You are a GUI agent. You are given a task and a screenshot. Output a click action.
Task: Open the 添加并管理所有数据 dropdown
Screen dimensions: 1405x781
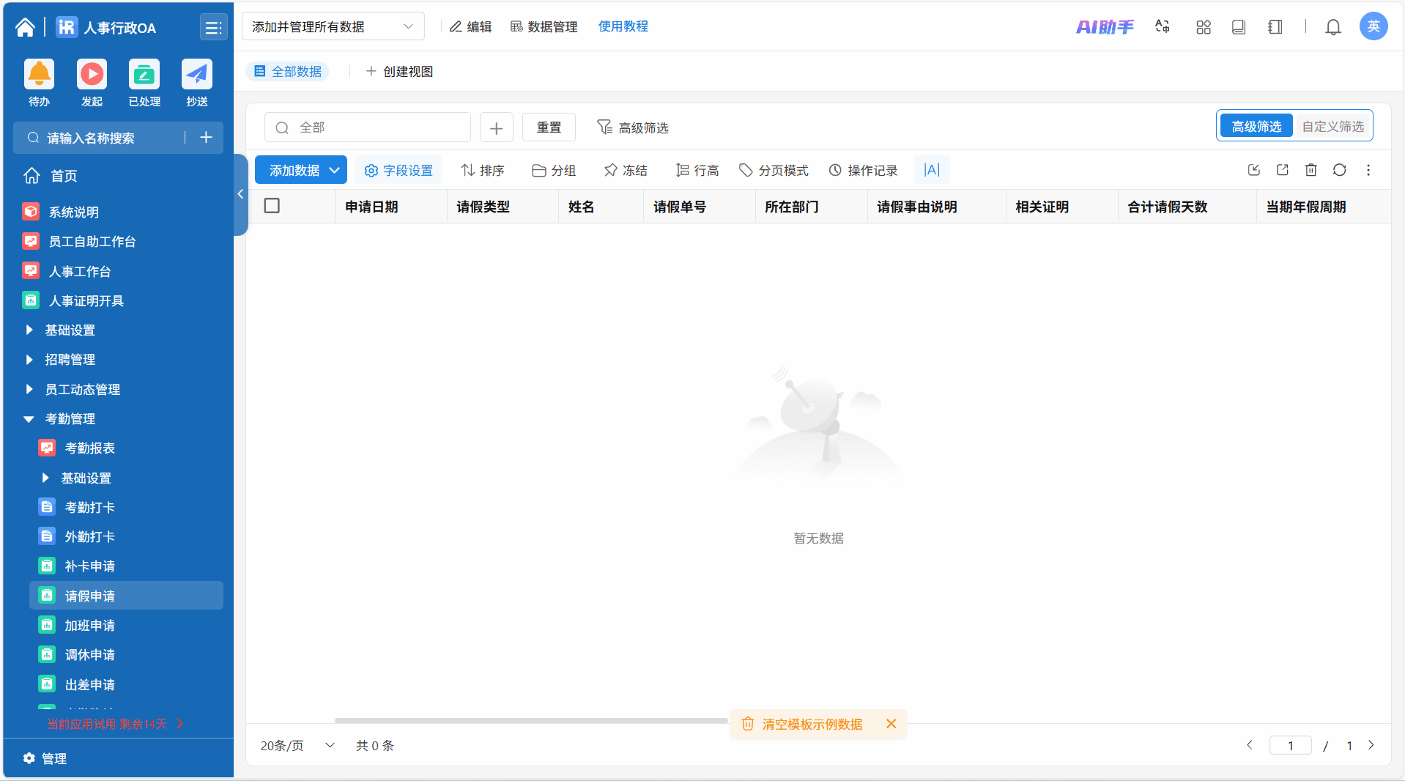pyautogui.click(x=333, y=27)
